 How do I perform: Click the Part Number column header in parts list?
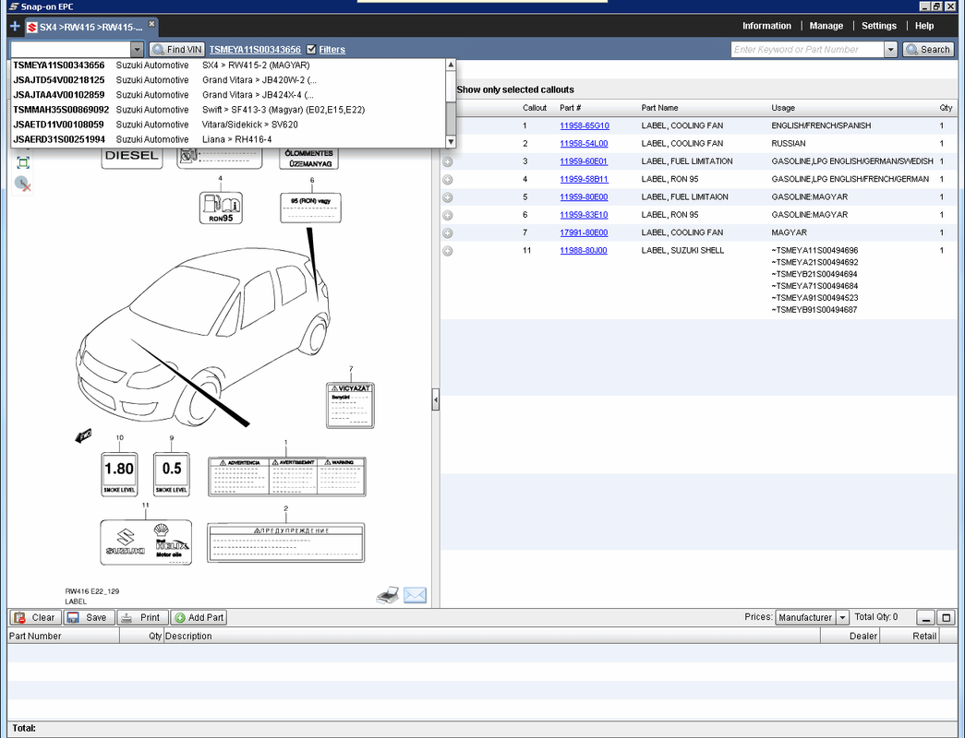coord(64,636)
